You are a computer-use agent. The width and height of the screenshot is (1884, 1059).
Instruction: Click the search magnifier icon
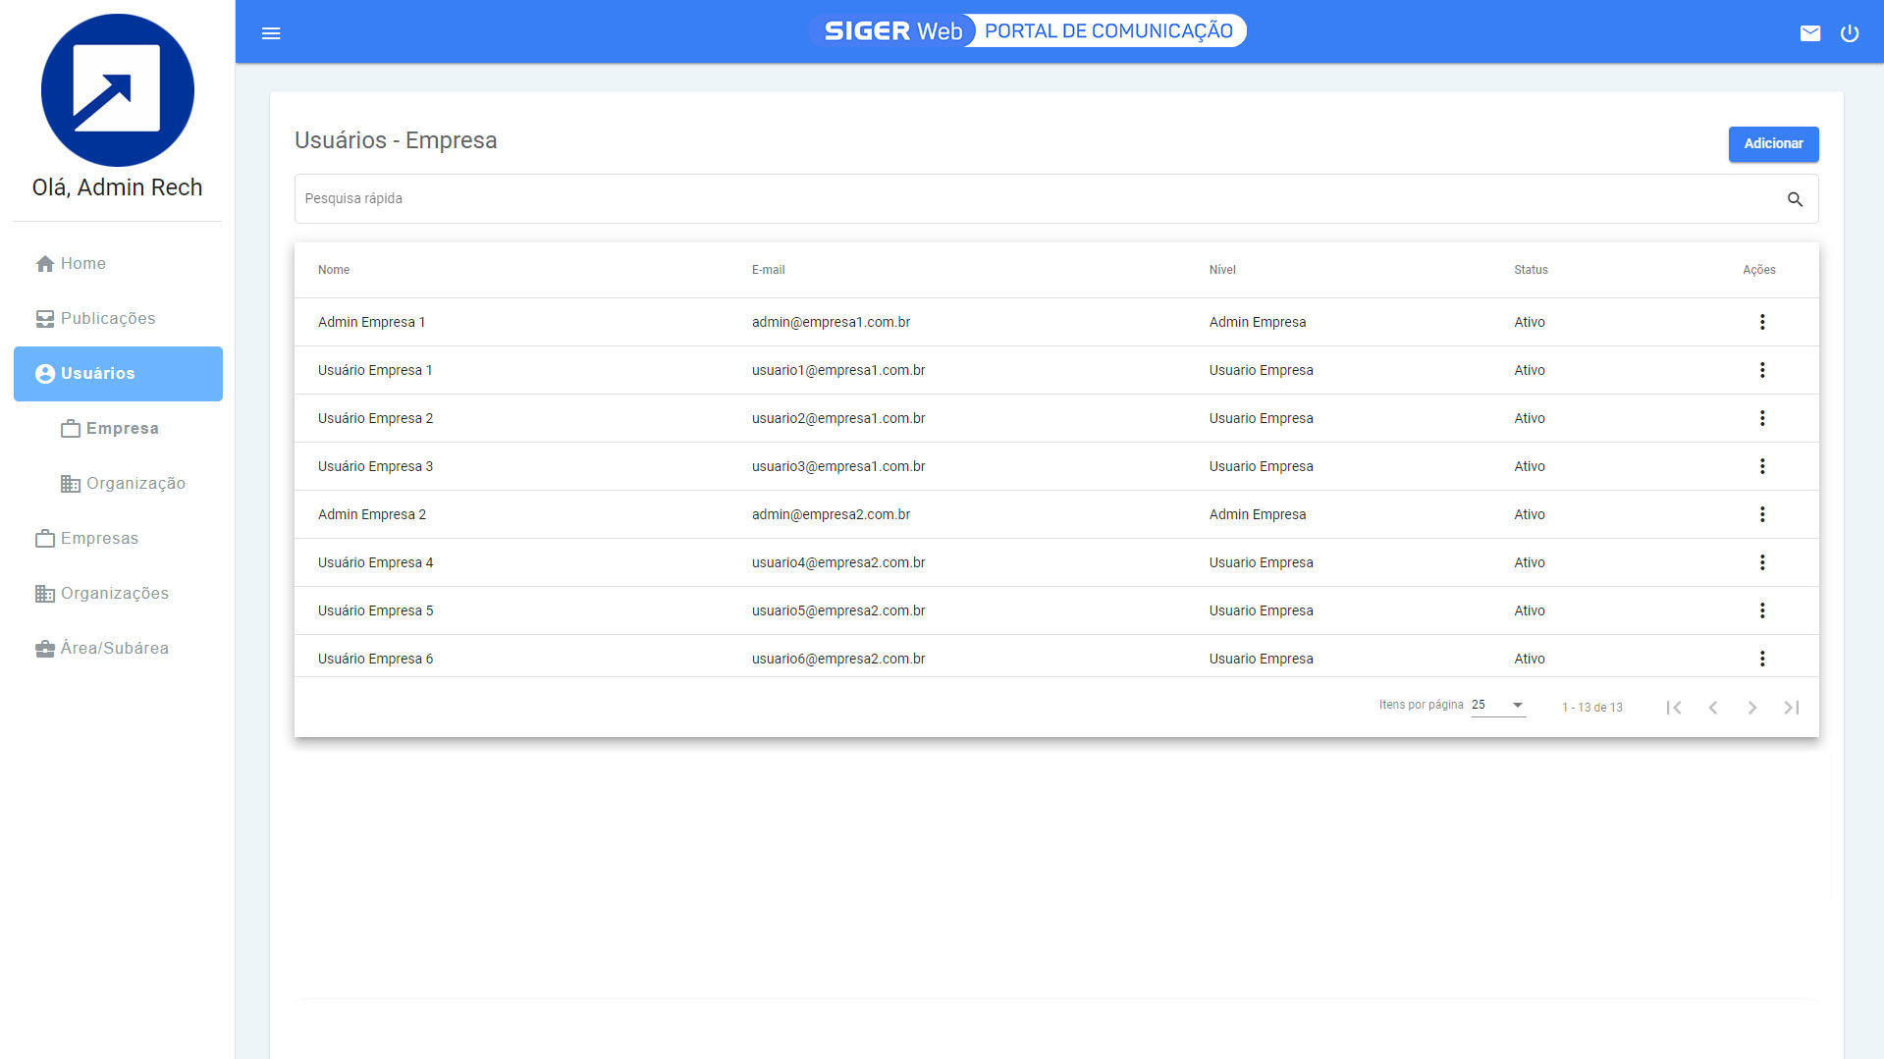click(1795, 198)
